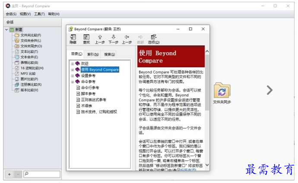The image size is (298, 183).
Task: Switch to the 索引(N) tab
Action: click(x=93, y=54)
